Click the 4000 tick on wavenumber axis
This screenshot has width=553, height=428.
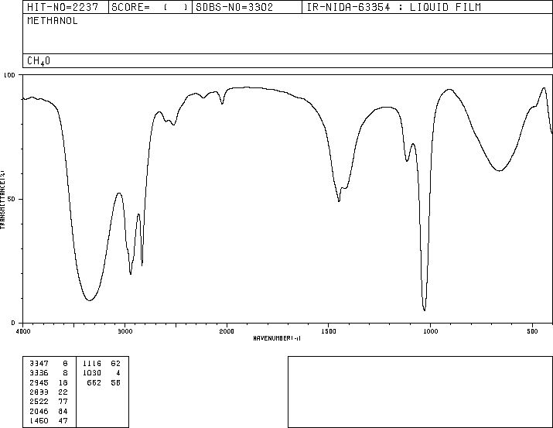23,330
